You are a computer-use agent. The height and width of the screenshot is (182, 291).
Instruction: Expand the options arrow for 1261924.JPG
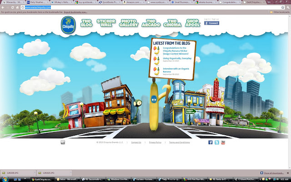coord(70,173)
